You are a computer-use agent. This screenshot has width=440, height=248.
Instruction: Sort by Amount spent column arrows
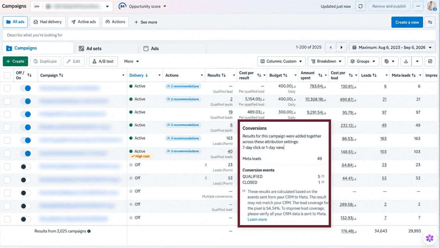pos(320,75)
